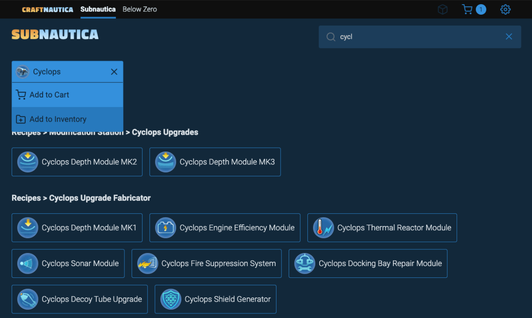Viewport: 532px width, 318px height.
Task: Clear the search field with X
Action: pyautogui.click(x=509, y=37)
